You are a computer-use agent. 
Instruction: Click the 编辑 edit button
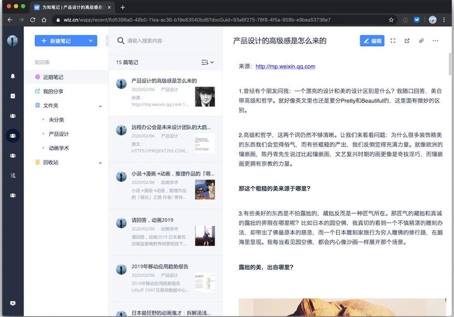tap(372, 41)
